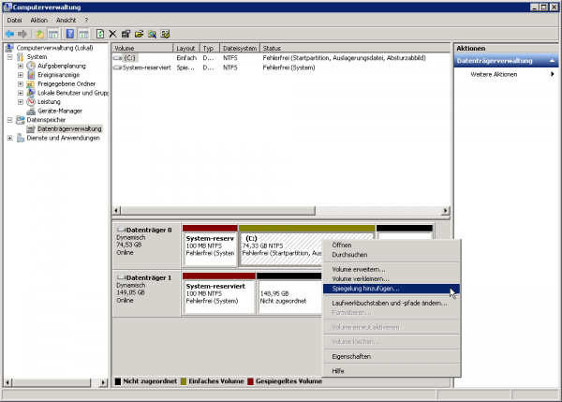Click the blue Help icon in toolbar
Screen dimensions: 562x402
pos(70,34)
